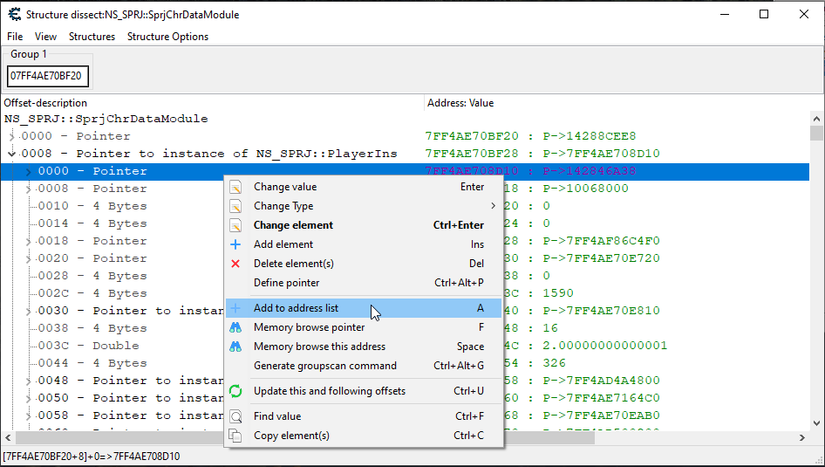
Task: Click the magnifier icon beside Find value
Action: [235, 417]
